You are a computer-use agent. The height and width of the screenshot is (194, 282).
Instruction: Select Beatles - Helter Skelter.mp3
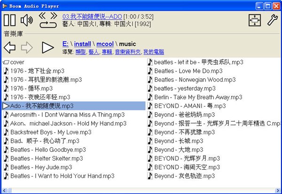[43, 159]
